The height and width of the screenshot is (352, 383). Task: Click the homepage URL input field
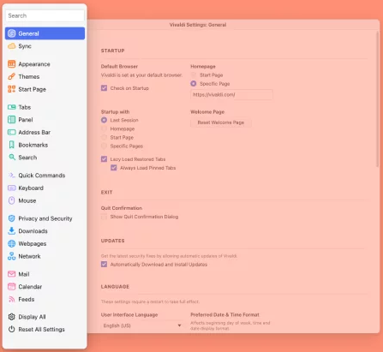(231, 94)
